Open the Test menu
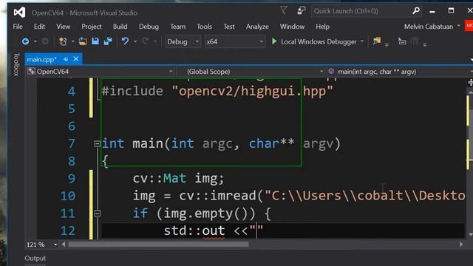The image size is (473, 266). pyautogui.click(x=228, y=27)
